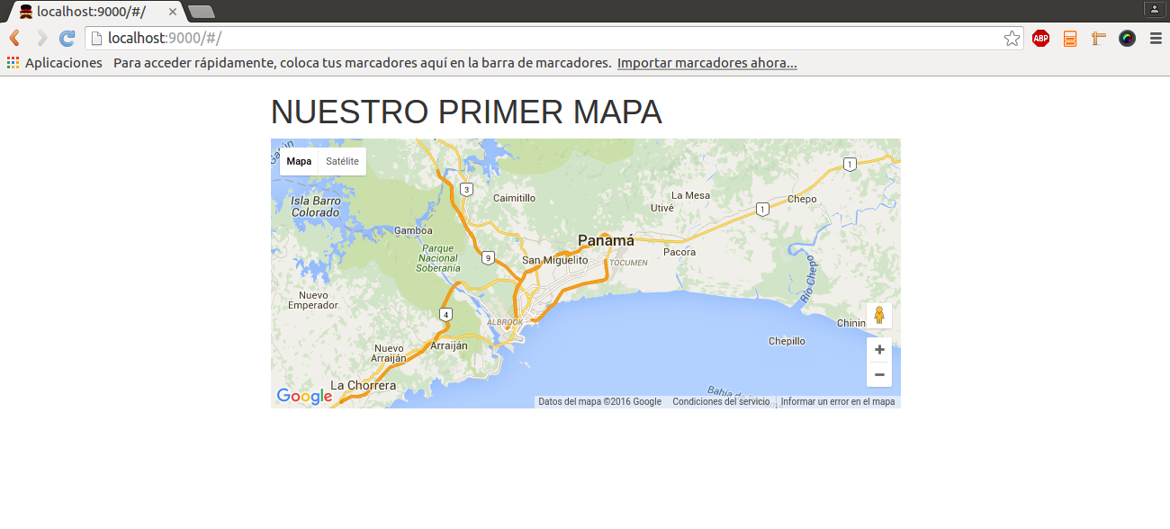Open Informar un error en el mapa
The height and width of the screenshot is (529, 1170).
[838, 401]
